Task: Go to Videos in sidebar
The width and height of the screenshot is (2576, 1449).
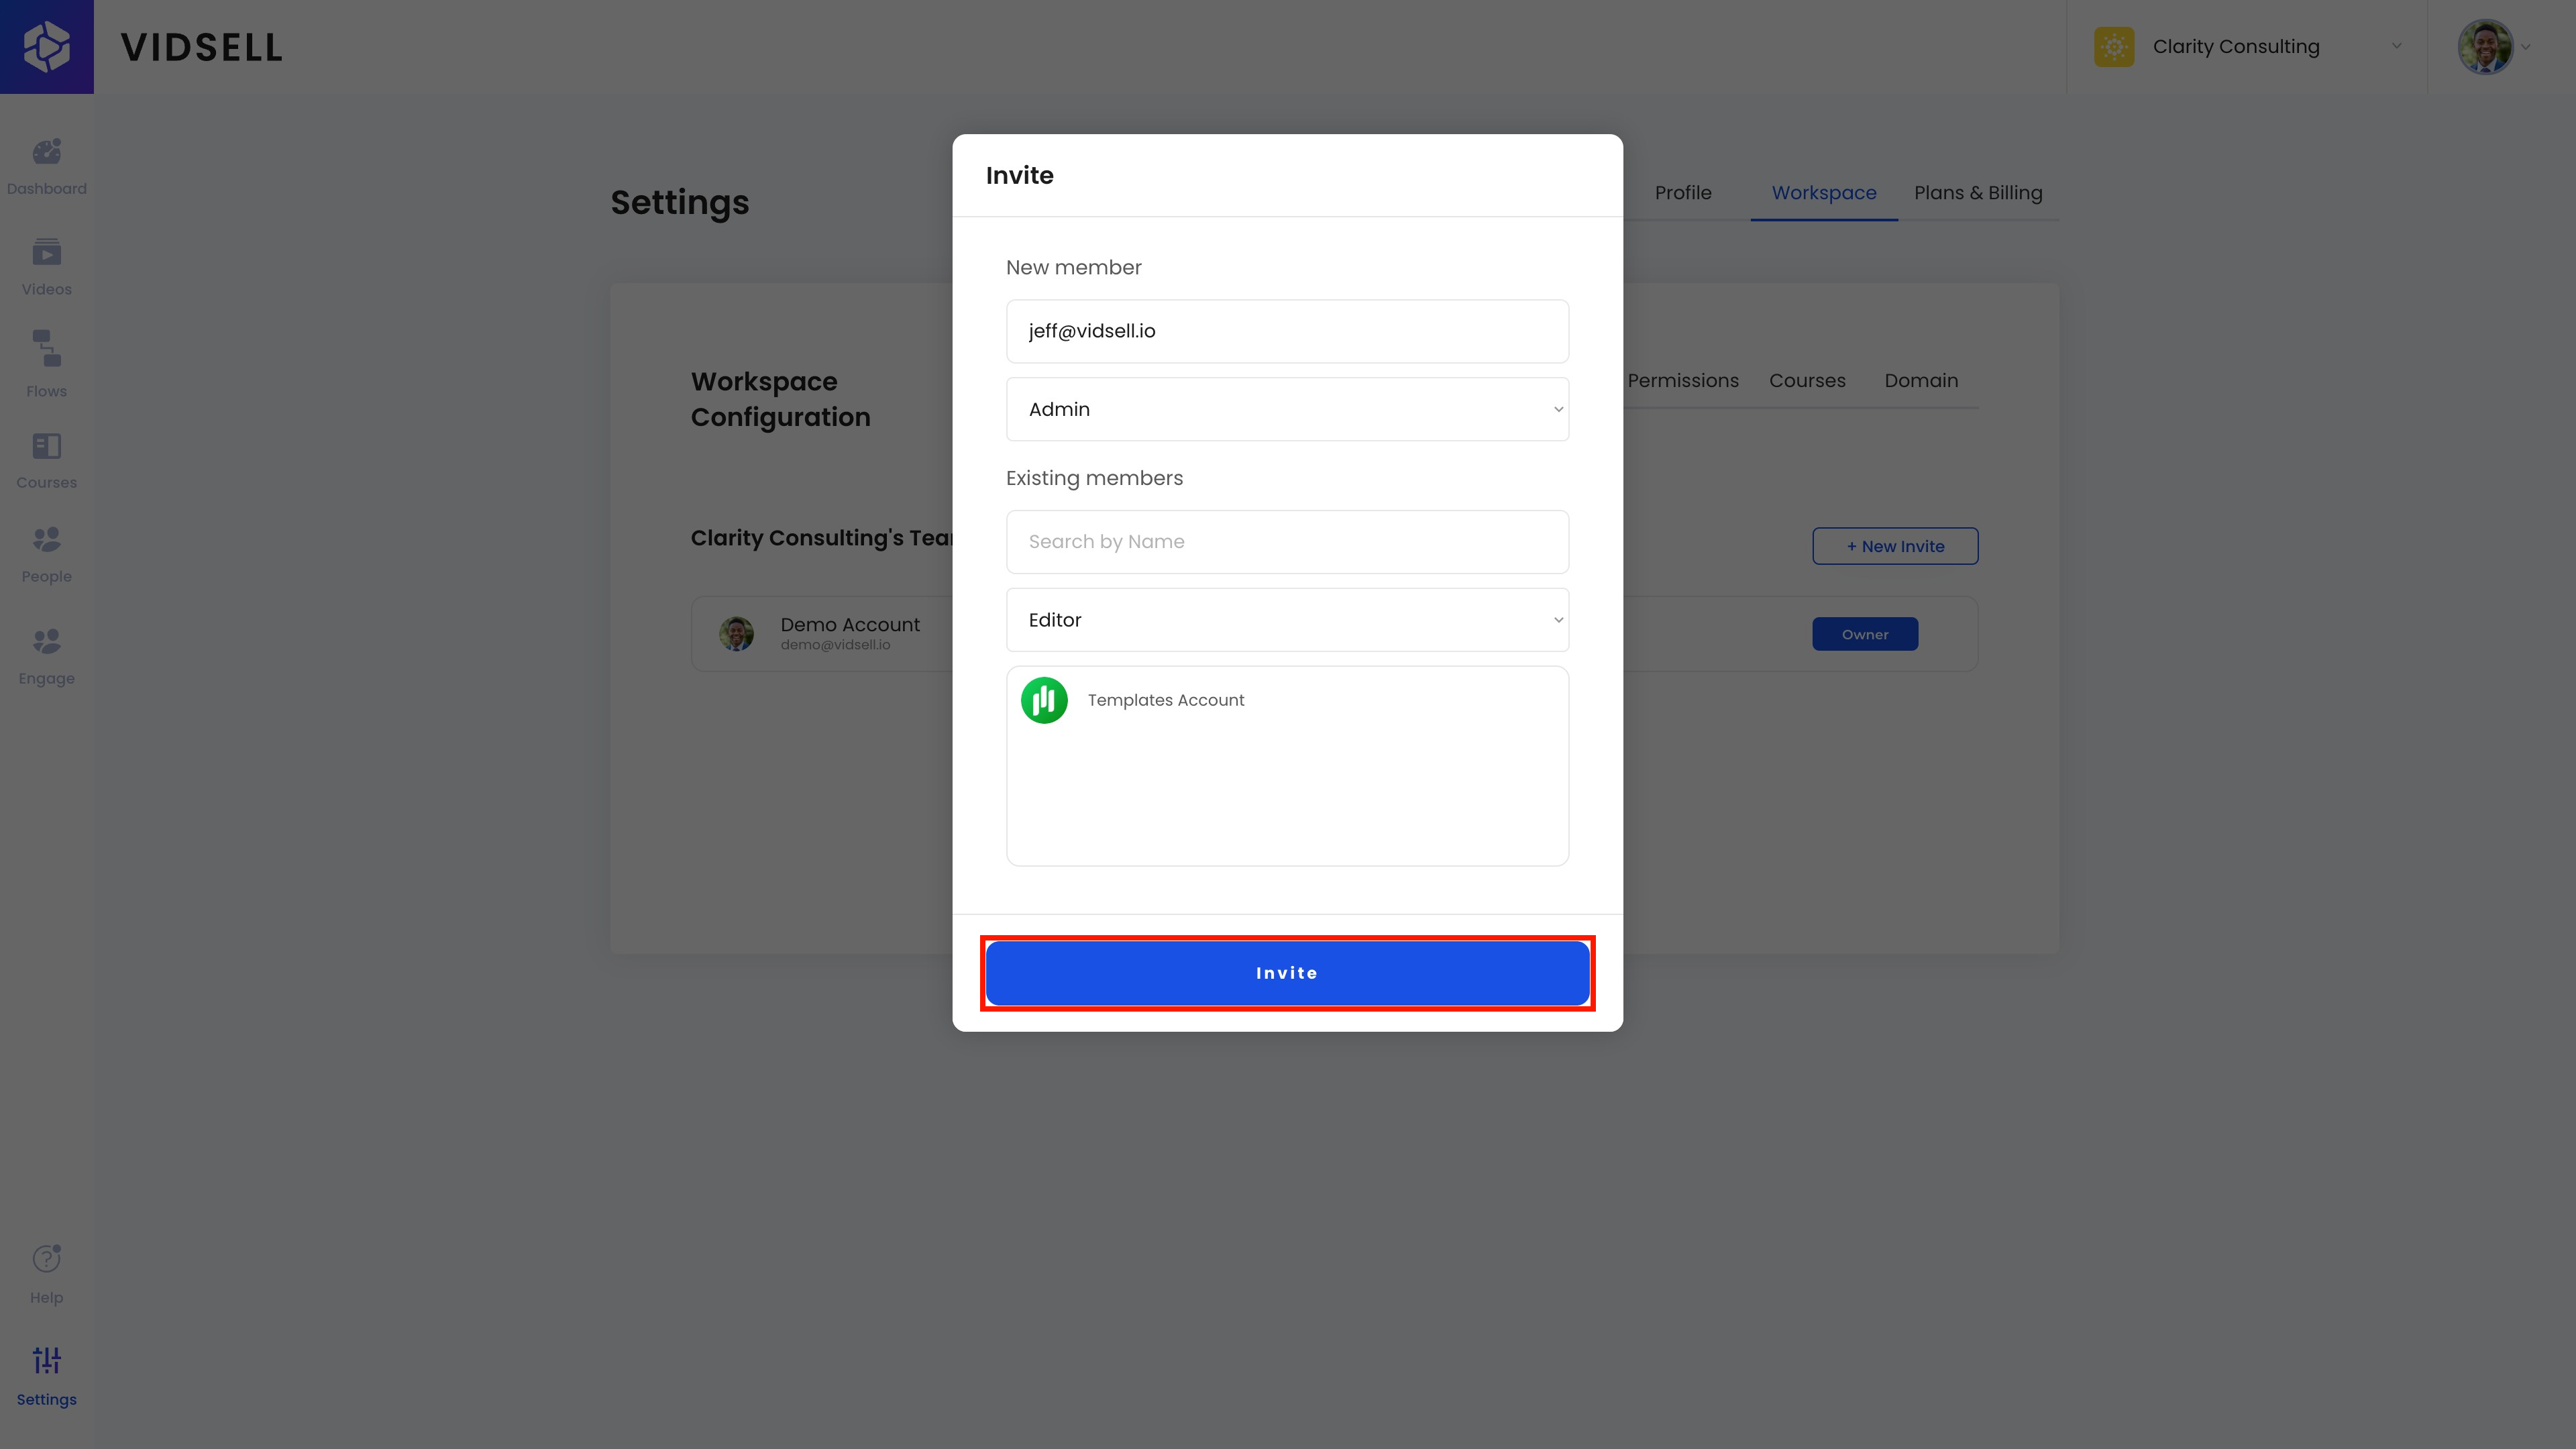Action: pos(46,253)
